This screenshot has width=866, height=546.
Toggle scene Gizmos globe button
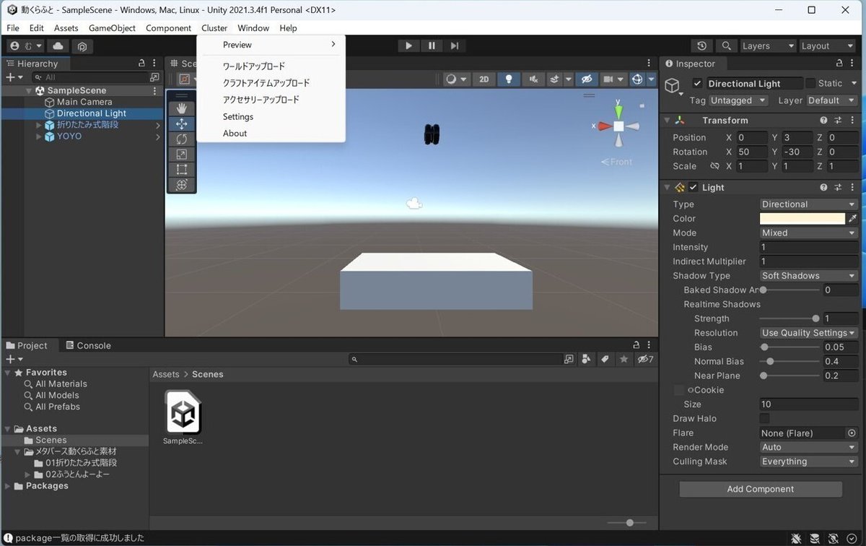(x=637, y=79)
